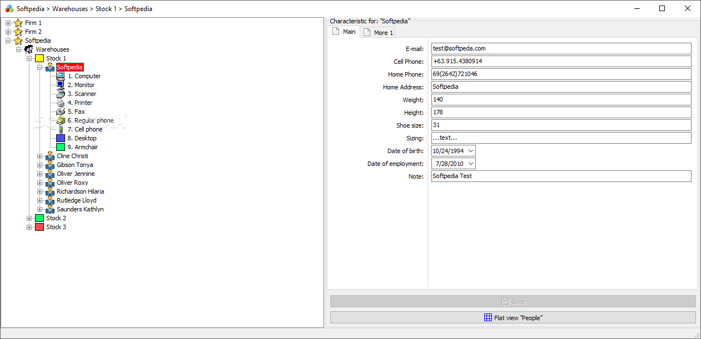Click the Save button
This screenshot has height=339, width=701.
point(513,301)
